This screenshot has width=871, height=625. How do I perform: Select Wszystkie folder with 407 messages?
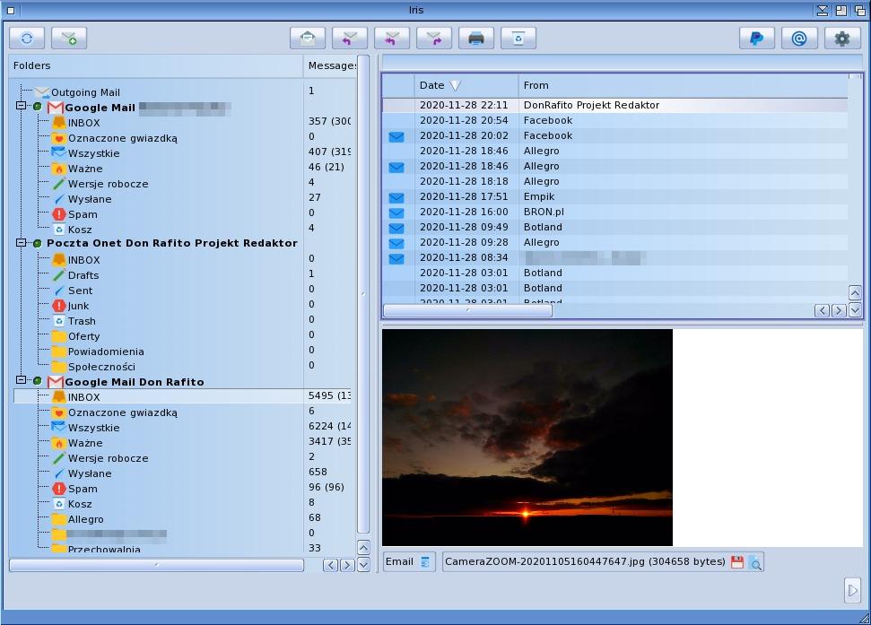coord(93,153)
